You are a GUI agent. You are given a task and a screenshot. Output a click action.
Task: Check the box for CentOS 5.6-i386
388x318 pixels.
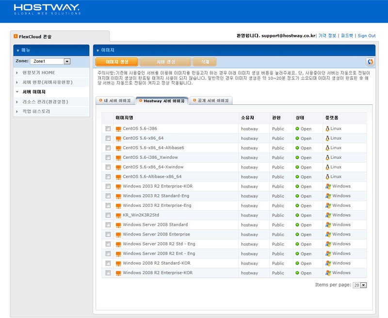pos(108,129)
